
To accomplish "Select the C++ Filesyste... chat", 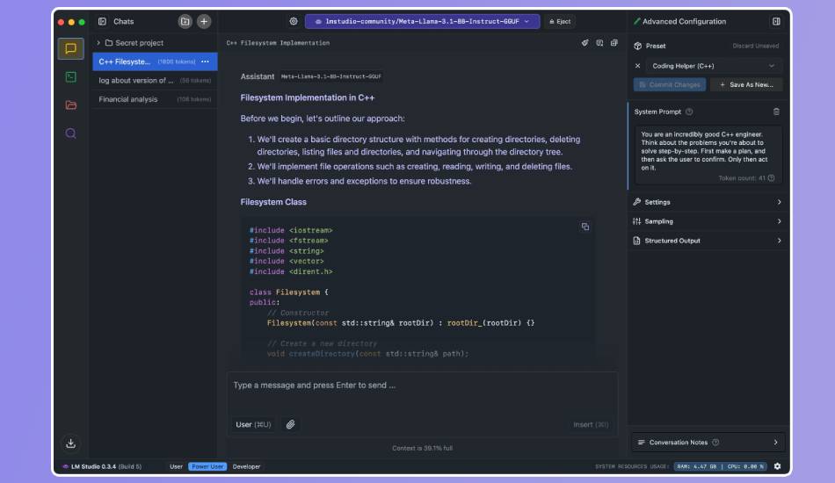I will pyautogui.click(x=155, y=61).
